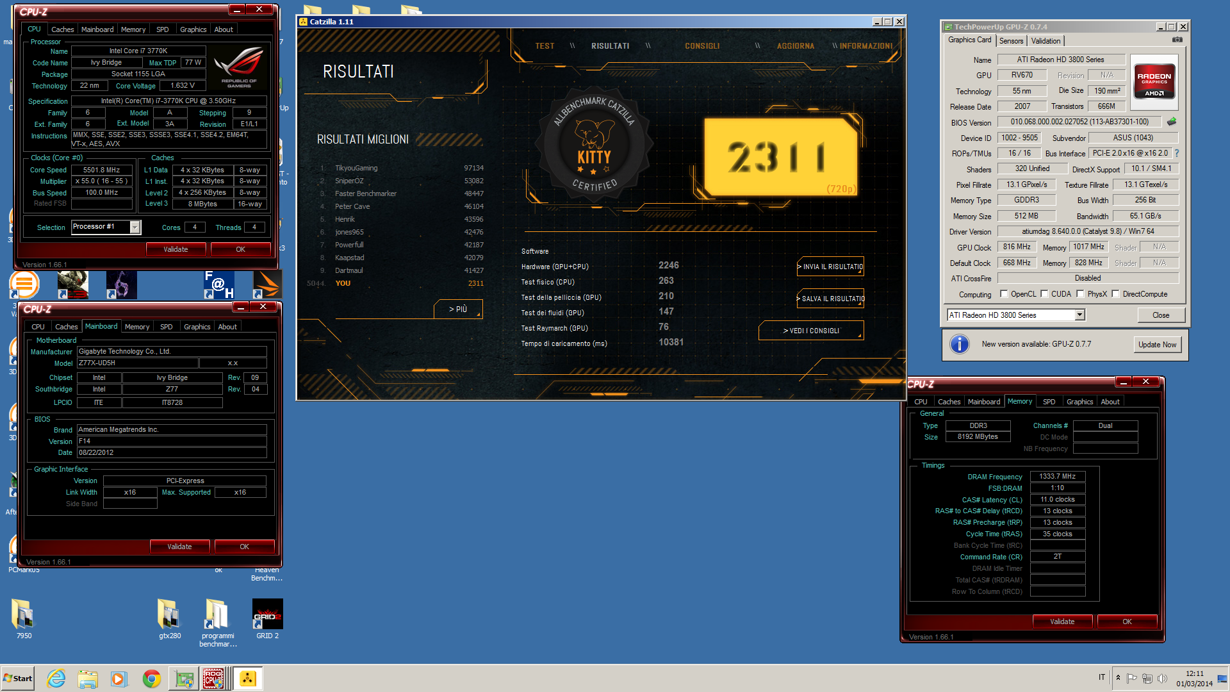Click the Windows Start button
Viewport: 1230px width, 692px height.
pos(18,679)
